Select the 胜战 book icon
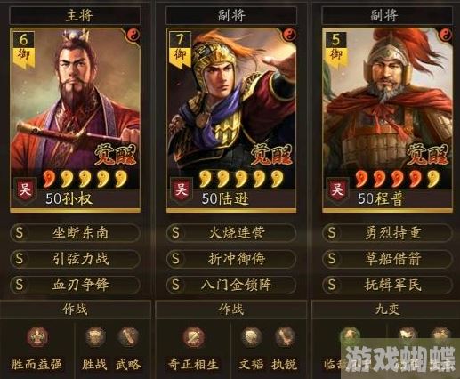Viewport: 460px width, 379px height. point(94,337)
